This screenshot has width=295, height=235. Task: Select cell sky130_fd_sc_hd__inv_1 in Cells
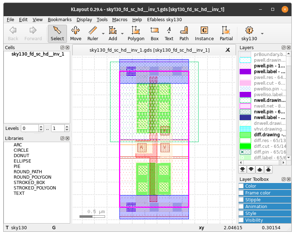coord(38,54)
